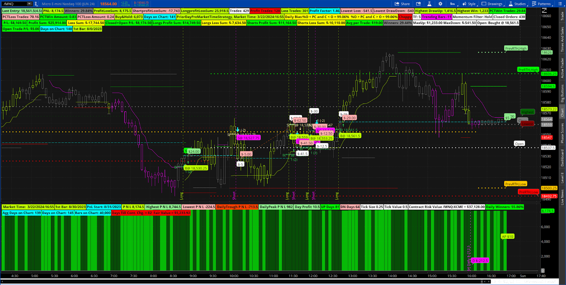Click the Share button
Viewport: 566px width, 285px height.
click(x=402, y=4)
